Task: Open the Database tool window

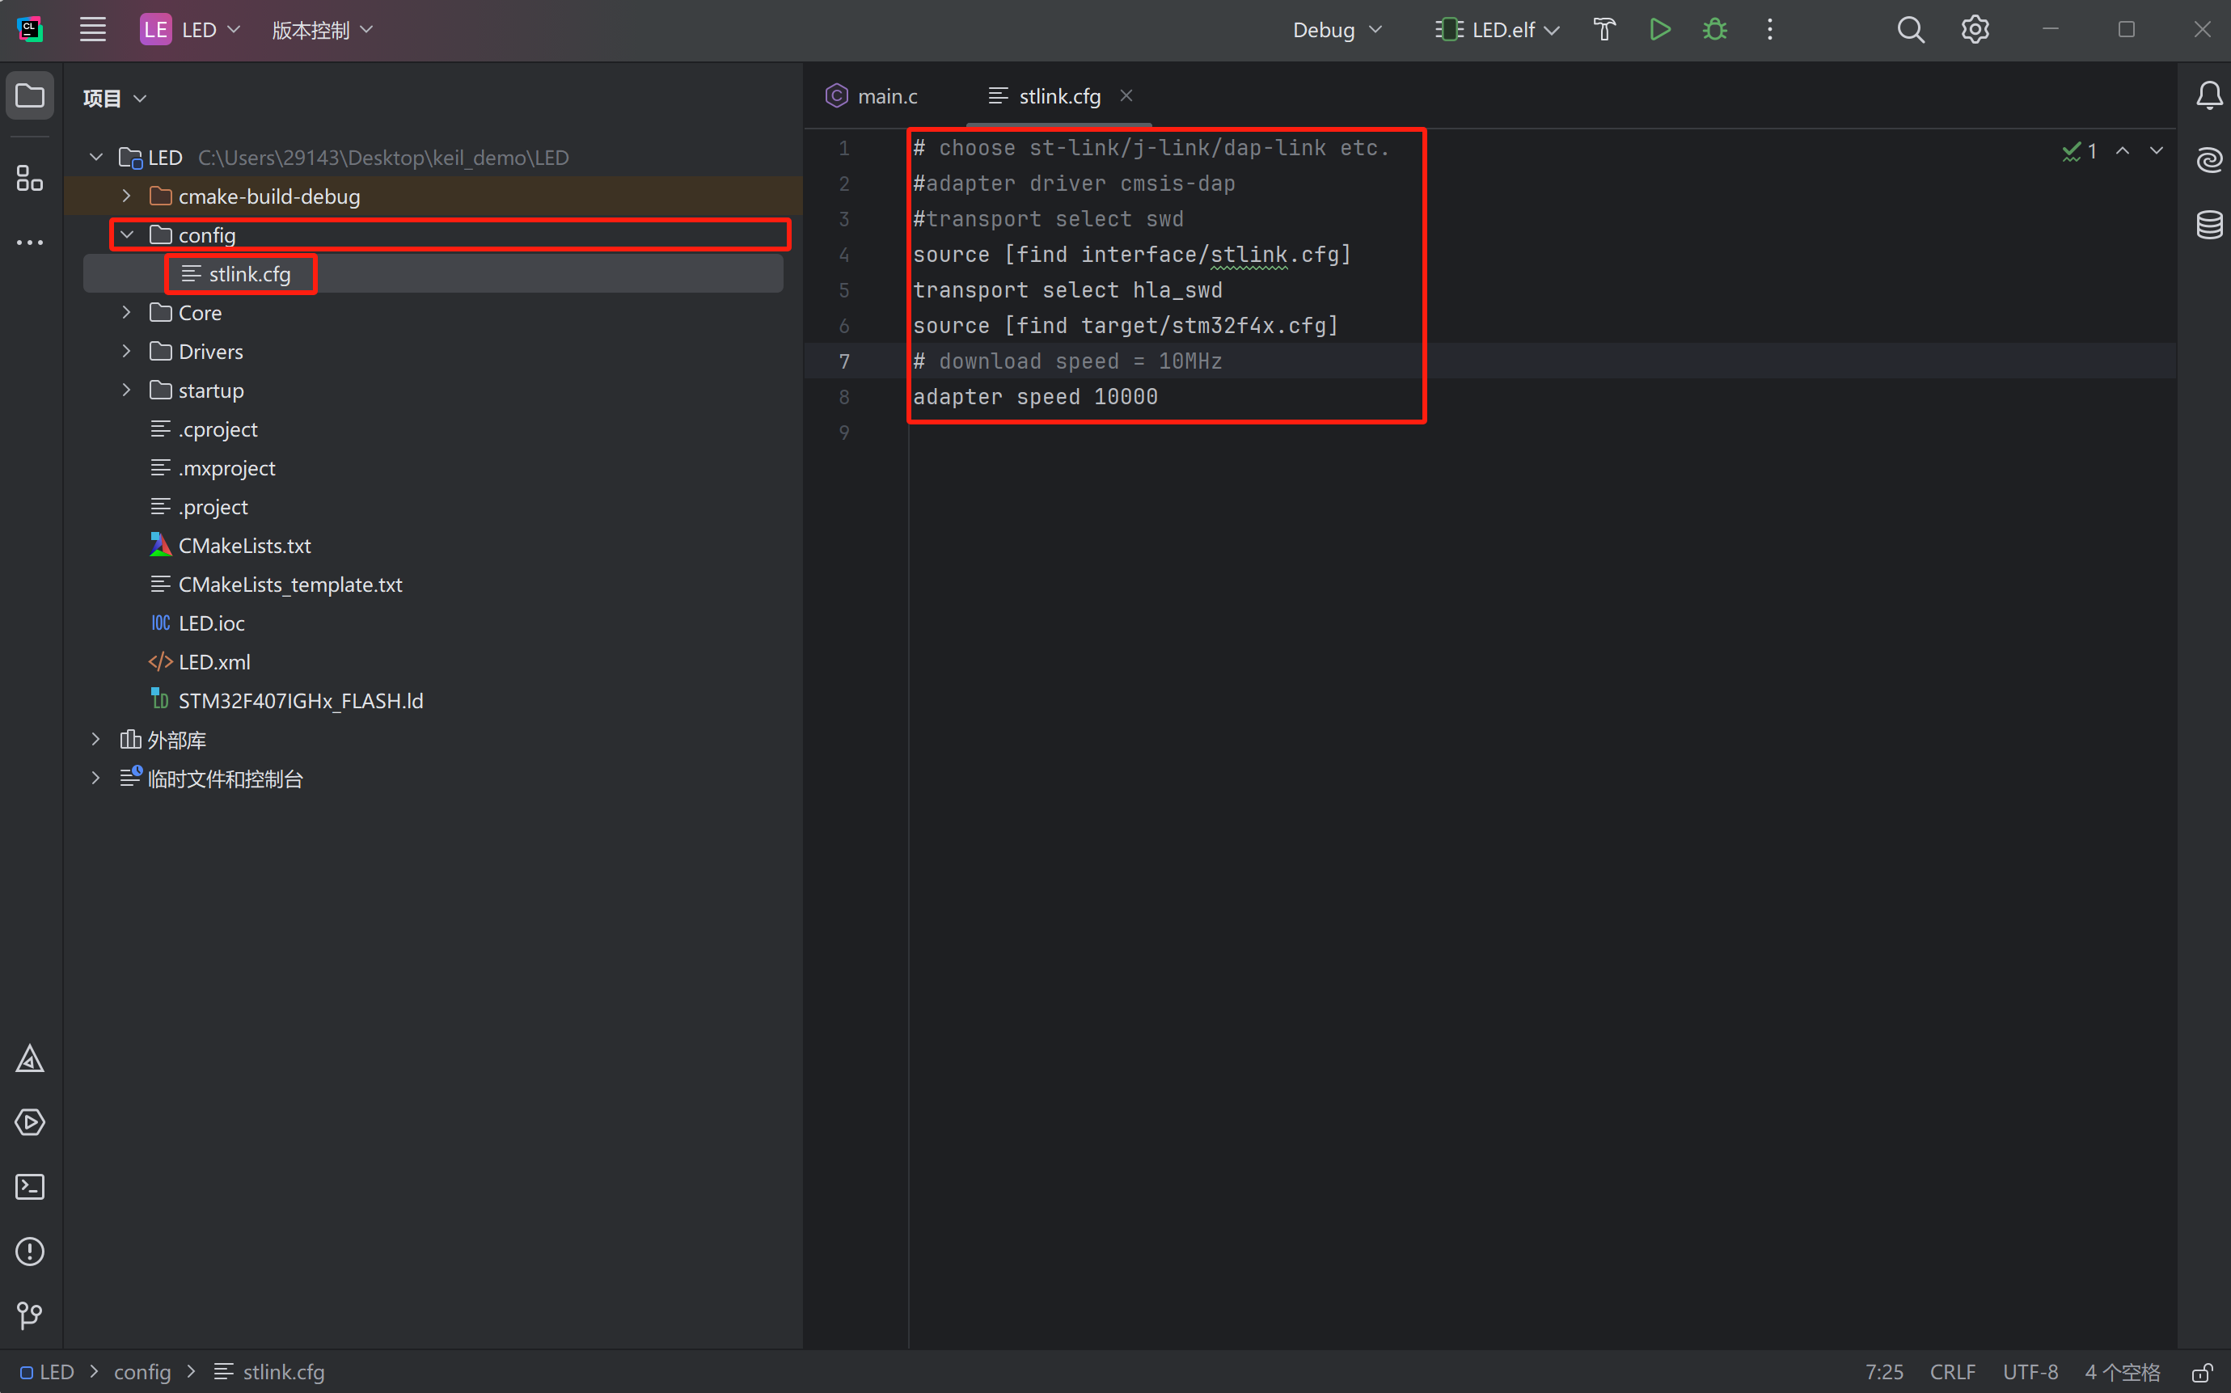Action: point(2209,224)
